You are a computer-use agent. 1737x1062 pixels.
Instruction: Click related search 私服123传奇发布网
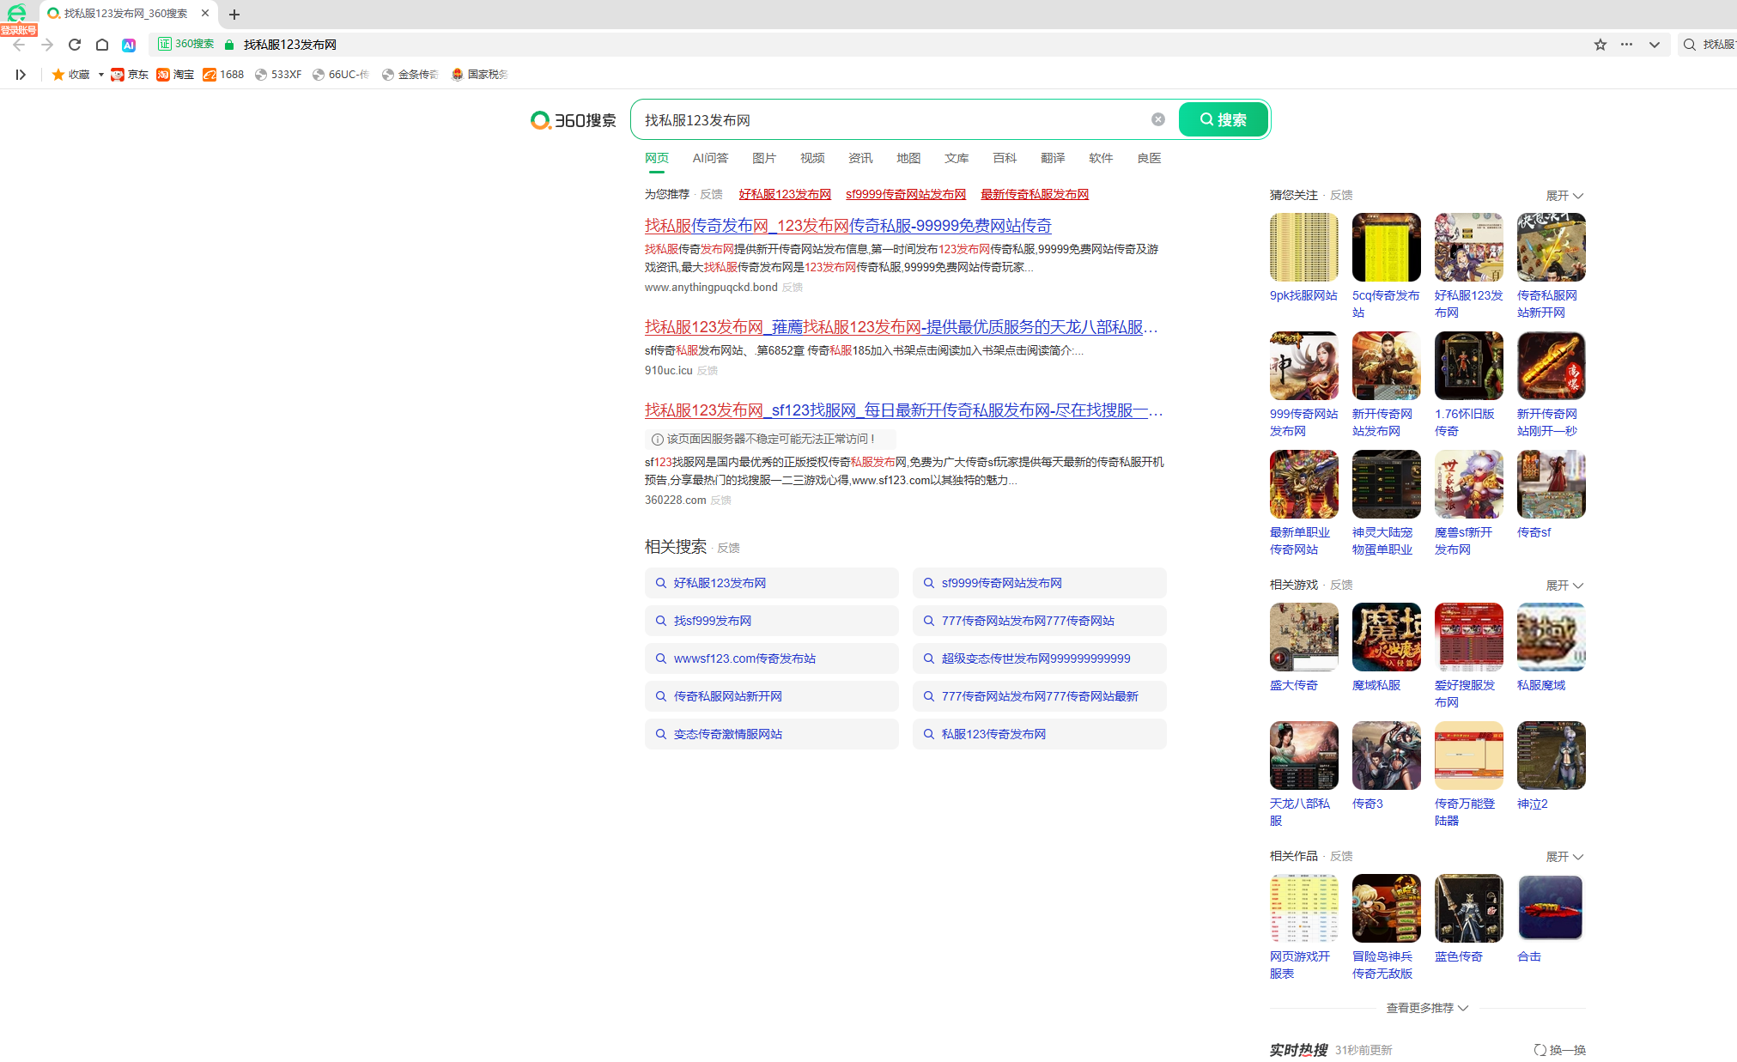pyautogui.click(x=1040, y=734)
